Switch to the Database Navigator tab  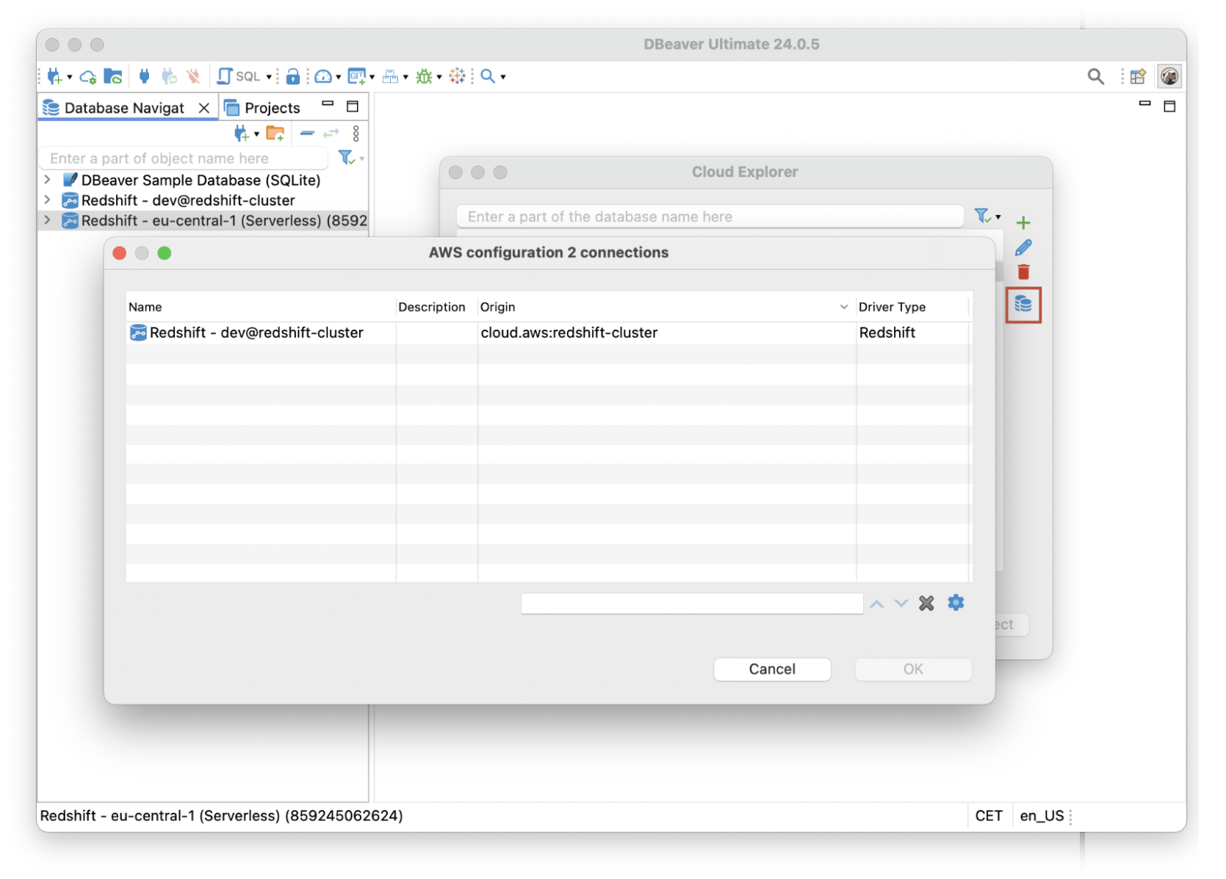125,107
